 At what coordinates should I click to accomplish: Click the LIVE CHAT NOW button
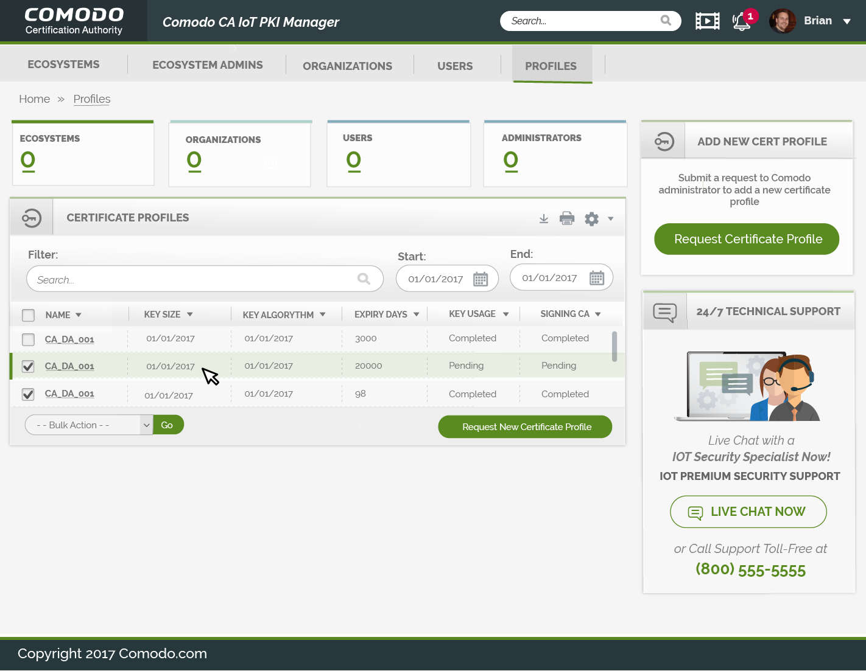point(748,512)
